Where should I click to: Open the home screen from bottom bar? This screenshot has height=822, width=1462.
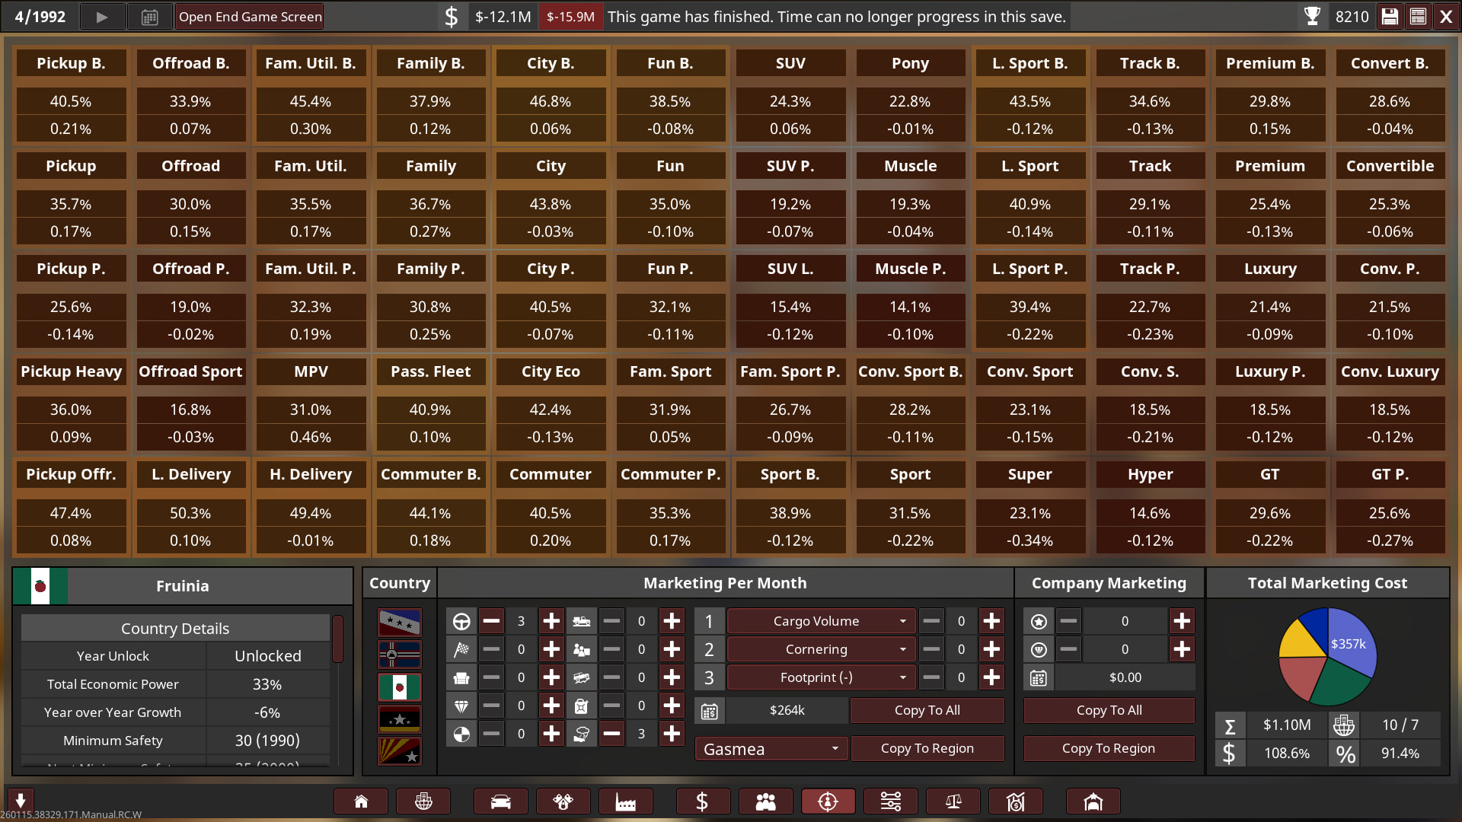361,801
